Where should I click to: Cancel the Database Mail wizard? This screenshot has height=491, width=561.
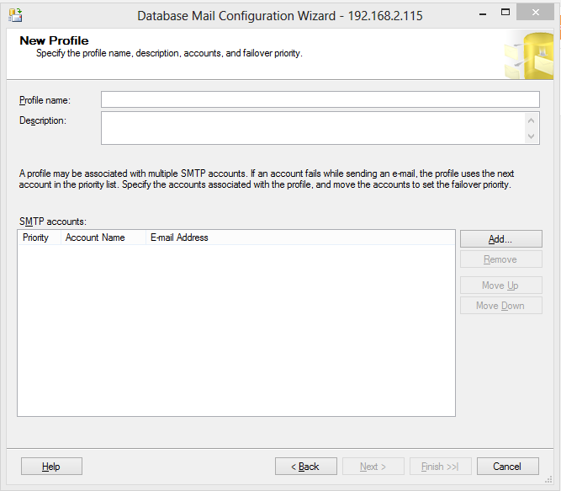click(x=508, y=467)
